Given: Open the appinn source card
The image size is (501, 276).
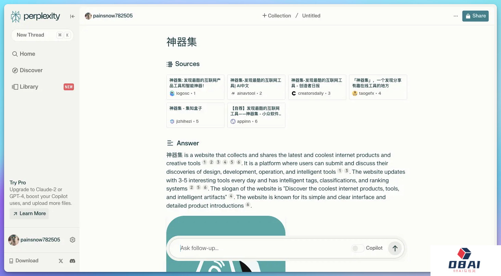Looking at the screenshot, I should 256,115.
